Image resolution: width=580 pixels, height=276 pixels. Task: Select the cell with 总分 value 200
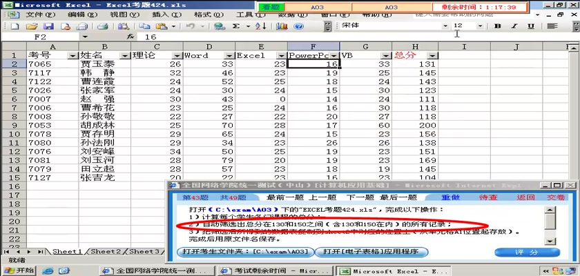pyautogui.click(x=415, y=126)
